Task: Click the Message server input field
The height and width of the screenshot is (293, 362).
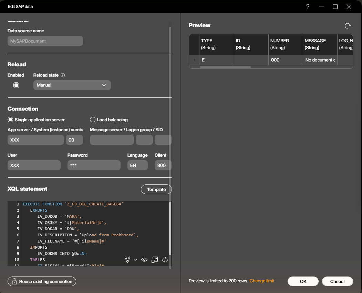Action: tap(112, 140)
